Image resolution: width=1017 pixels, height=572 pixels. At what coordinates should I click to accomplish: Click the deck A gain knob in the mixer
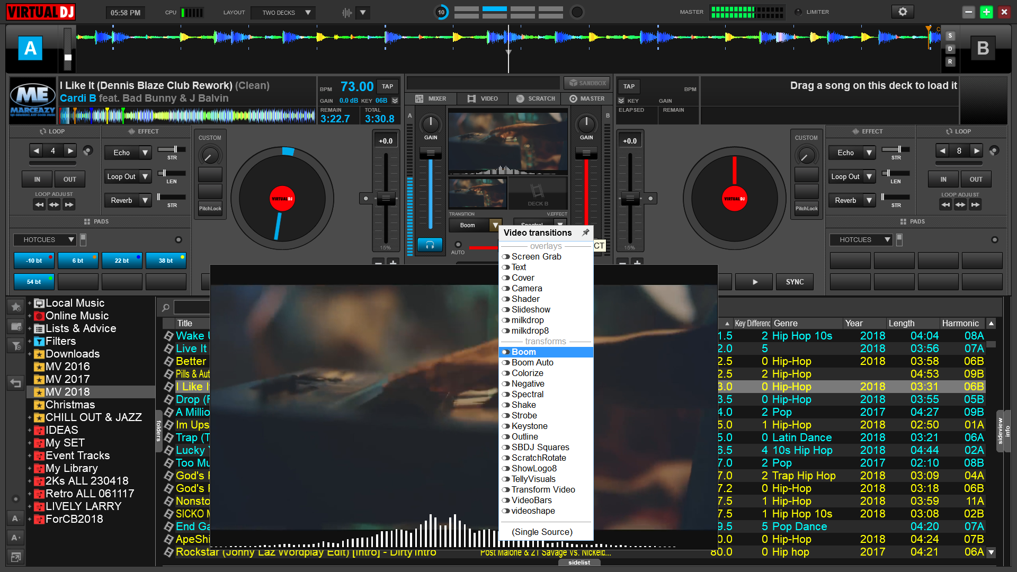point(431,124)
